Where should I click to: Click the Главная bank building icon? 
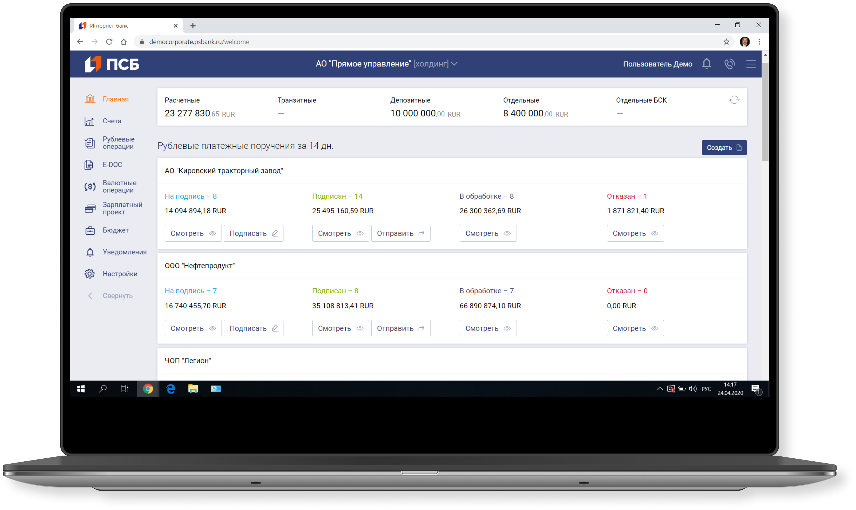(x=90, y=99)
